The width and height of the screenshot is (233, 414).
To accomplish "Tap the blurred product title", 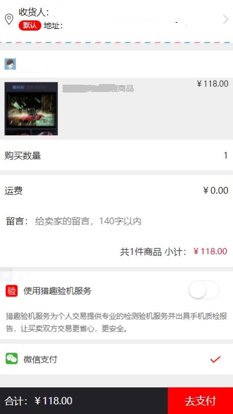I will tap(98, 88).
